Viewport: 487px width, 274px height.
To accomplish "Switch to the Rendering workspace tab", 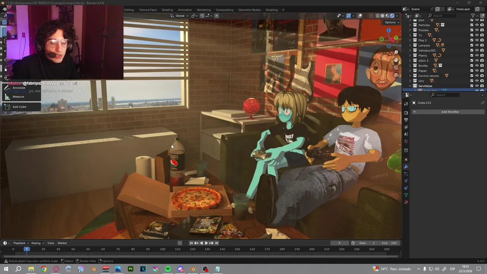I will pos(204,10).
